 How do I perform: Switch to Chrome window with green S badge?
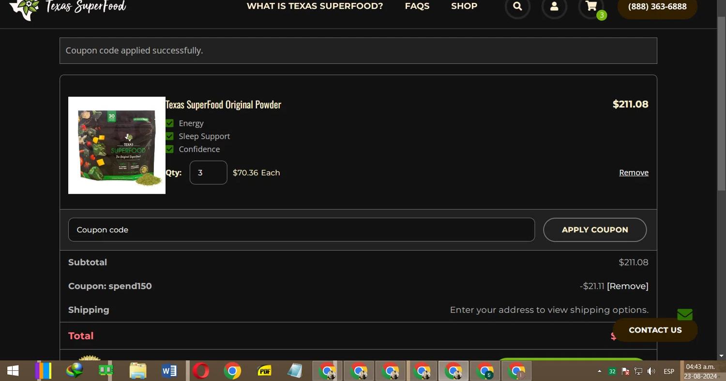[485, 371]
